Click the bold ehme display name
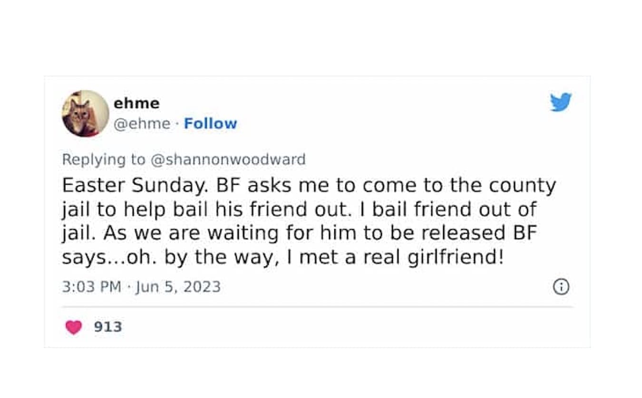This screenshot has height=398, width=642. 136,103
